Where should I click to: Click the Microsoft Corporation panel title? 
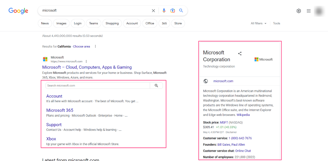[x=216, y=56]
